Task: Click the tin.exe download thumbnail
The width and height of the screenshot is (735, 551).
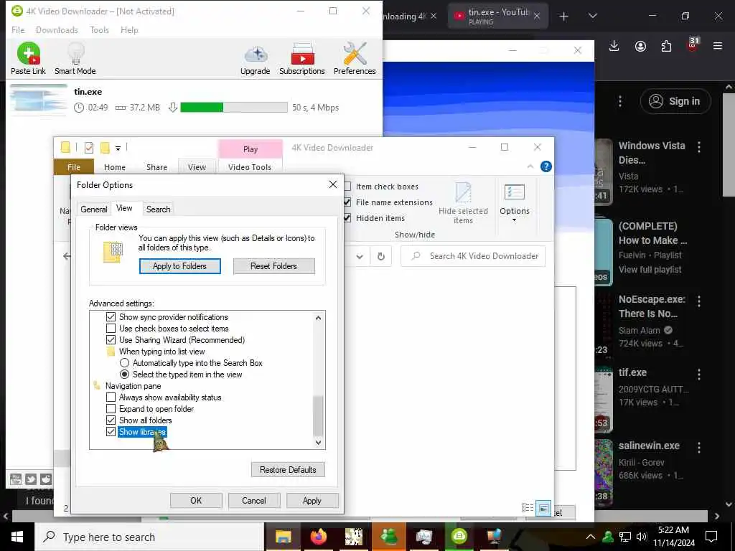Action: [39, 99]
